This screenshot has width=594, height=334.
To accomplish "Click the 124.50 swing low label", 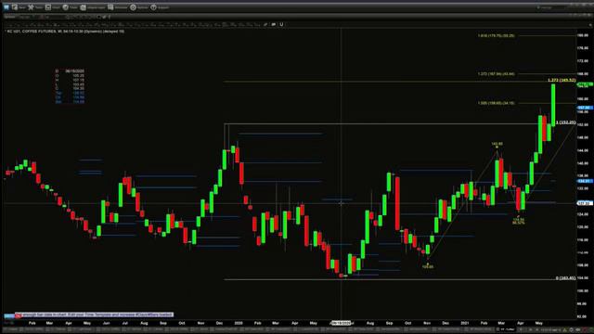I will pyautogui.click(x=519, y=220).
